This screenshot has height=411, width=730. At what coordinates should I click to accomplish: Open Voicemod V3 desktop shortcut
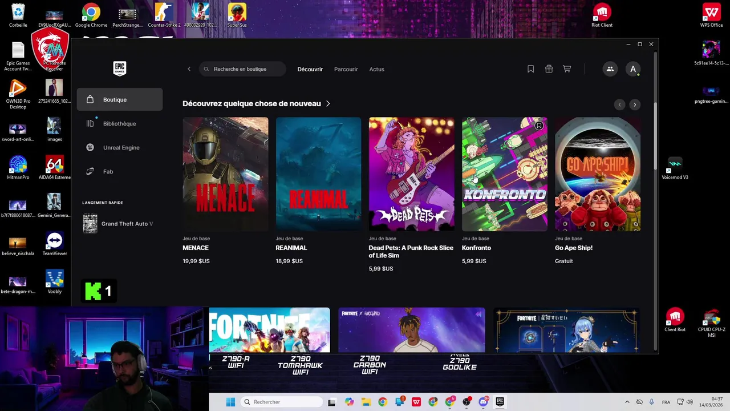click(675, 168)
